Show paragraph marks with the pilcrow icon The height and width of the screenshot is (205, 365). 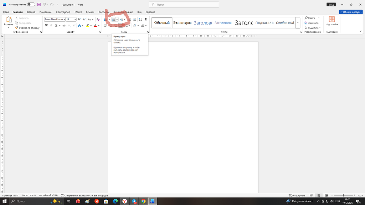click(x=145, y=19)
